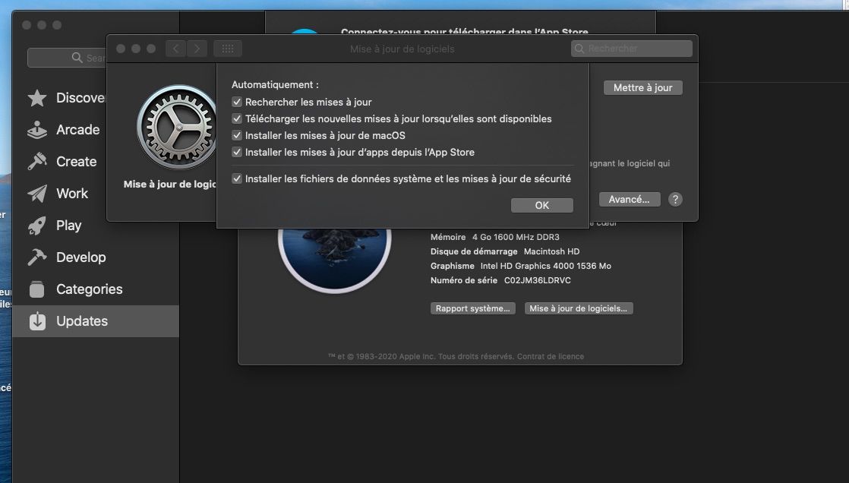Open the "Avancé…" options button
The width and height of the screenshot is (849, 483).
click(629, 199)
